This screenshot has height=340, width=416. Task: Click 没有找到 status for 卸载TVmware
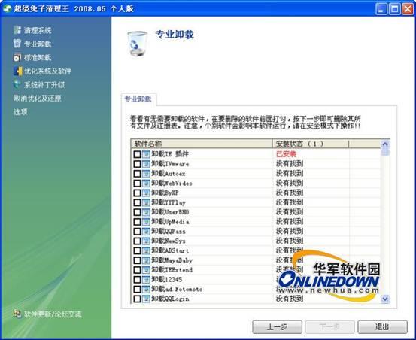(290, 164)
